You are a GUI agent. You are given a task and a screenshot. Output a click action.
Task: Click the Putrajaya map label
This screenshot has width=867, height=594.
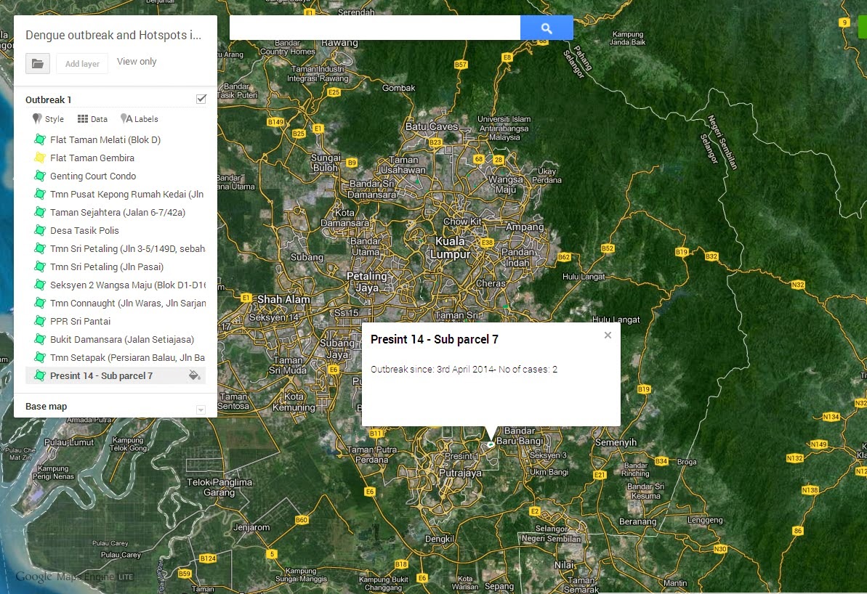pyautogui.click(x=460, y=473)
